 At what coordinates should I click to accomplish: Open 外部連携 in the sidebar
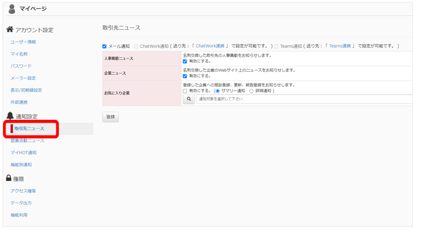[x=19, y=102]
